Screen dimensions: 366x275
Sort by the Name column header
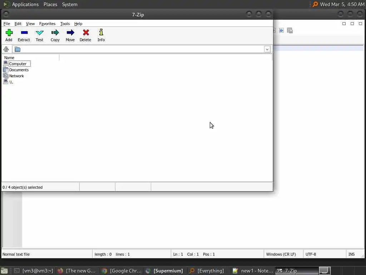pyautogui.click(x=30, y=58)
